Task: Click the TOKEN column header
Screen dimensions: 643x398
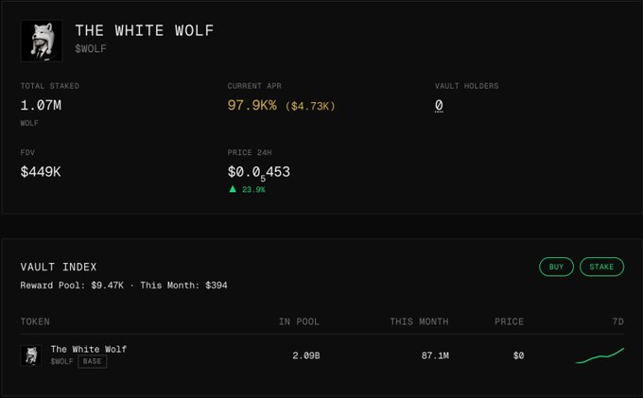Action: [x=35, y=321]
